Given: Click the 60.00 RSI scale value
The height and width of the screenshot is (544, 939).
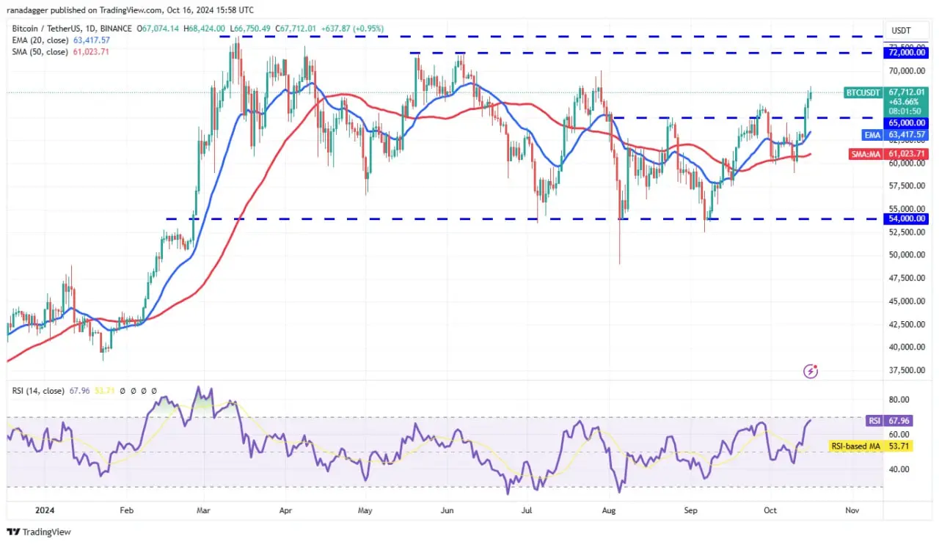Looking at the screenshot, I should [x=899, y=435].
